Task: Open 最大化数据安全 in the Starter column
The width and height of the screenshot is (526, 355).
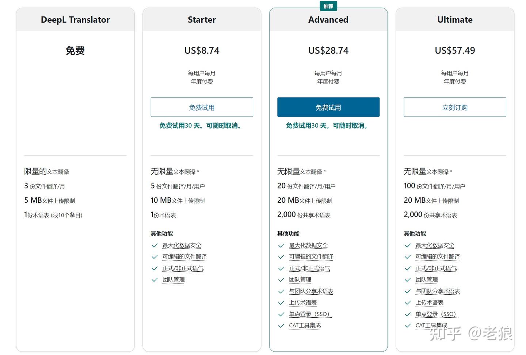Action: (182, 245)
